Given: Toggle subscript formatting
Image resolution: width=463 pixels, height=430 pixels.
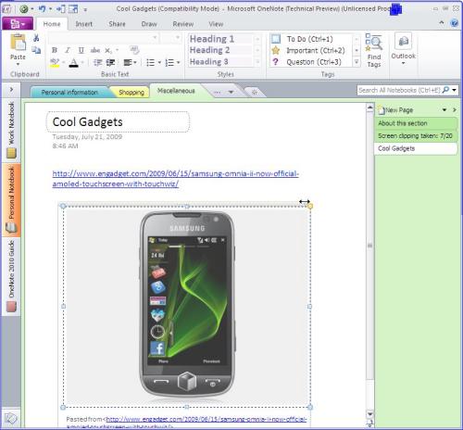Looking at the screenshot, I should click(108, 50).
